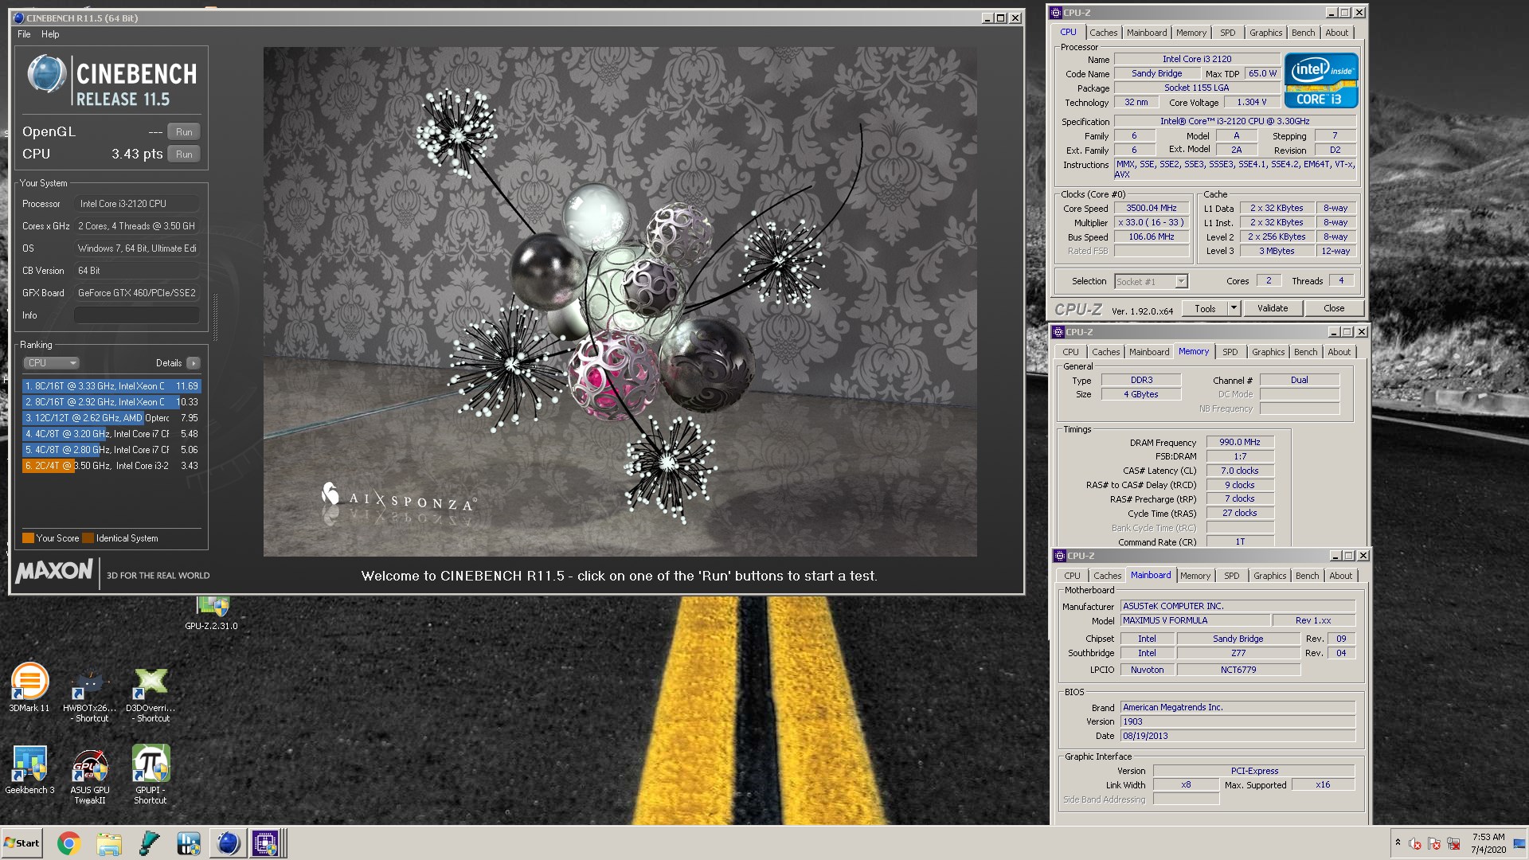The width and height of the screenshot is (1529, 860).
Task: Open About tab in top CPU-Z window
Action: coord(1336,33)
